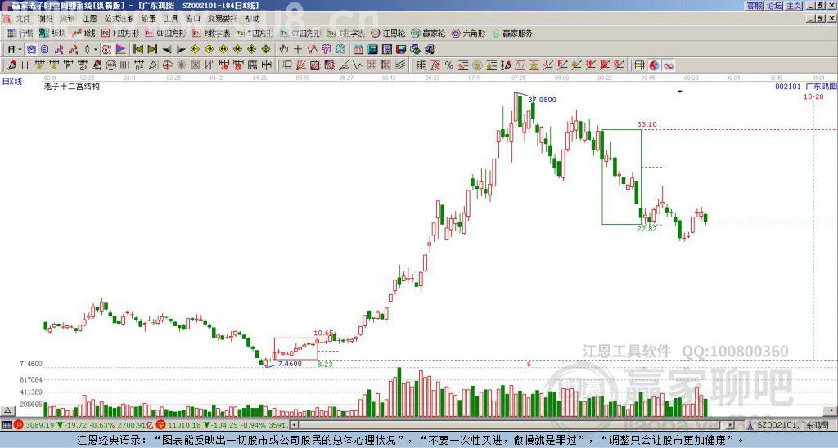Click the 37.0800 peak price label
The height and width of the screenshot is (448, 838).
(542, 100)
